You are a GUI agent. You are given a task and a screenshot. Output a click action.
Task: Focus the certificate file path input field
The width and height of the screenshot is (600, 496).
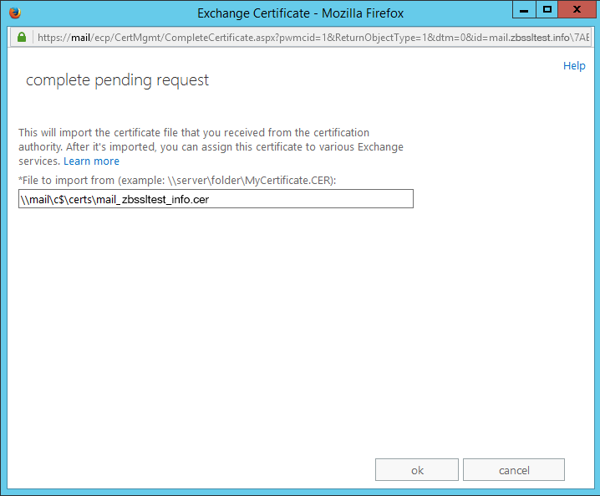(x=216, y=199)
